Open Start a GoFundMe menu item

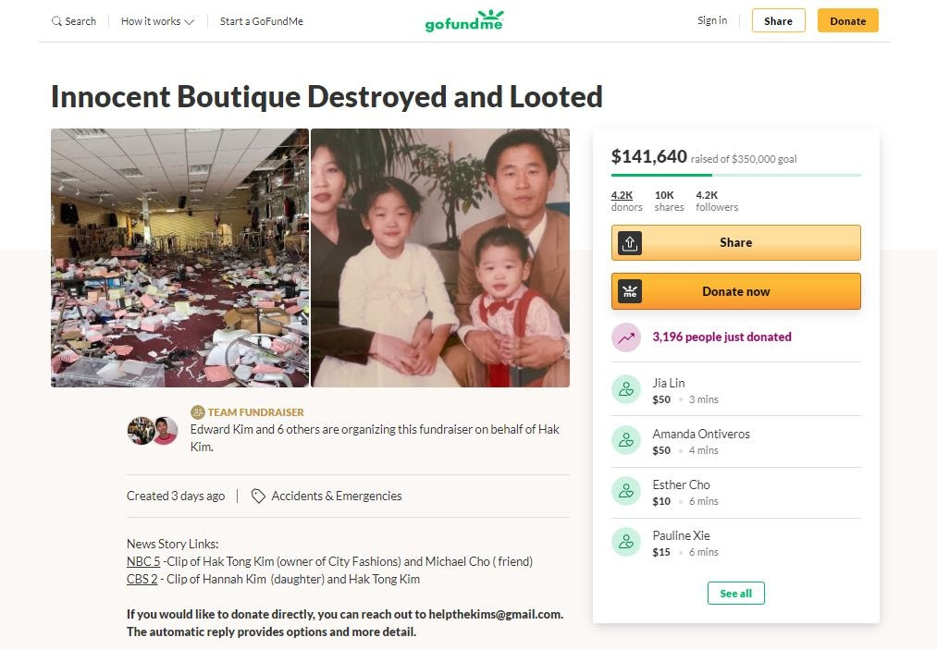(x=261, y=21)
